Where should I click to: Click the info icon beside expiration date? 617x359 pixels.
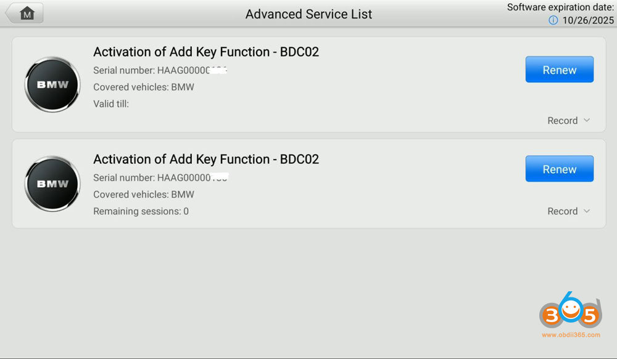[x=553, y=20]
